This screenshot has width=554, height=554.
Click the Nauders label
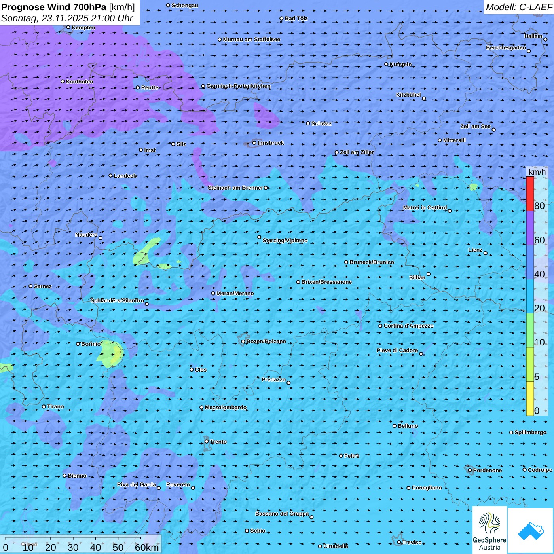[86, 235]
